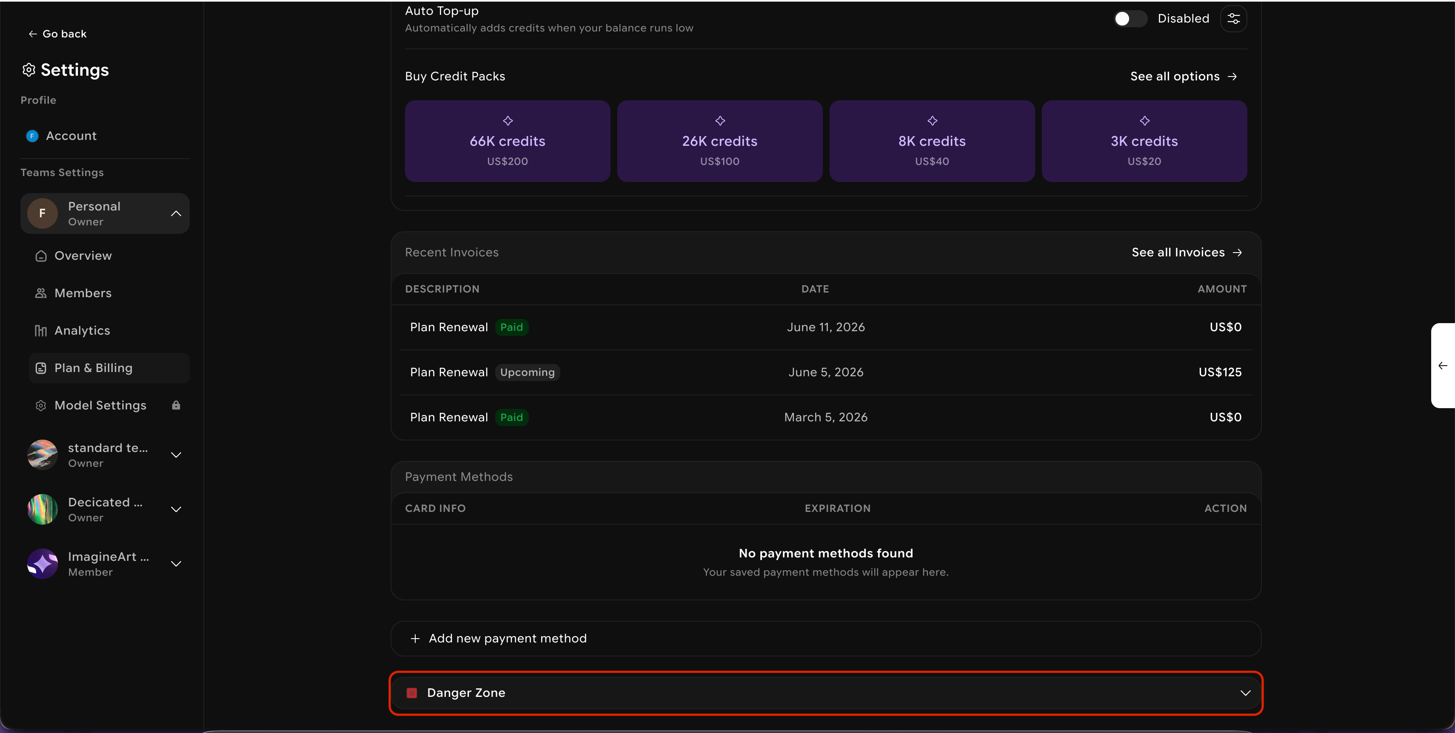1455x733 pixels.
Task: Buy the 3K credits pack for US$20
Action: 1144,141
